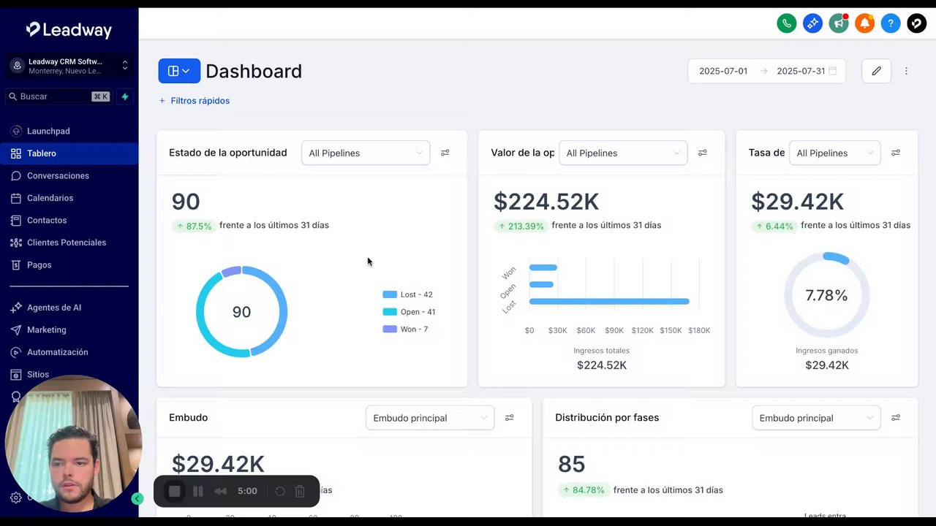
Task: Open the blue AI sparkle icon
Action: (x=812, y=23)
